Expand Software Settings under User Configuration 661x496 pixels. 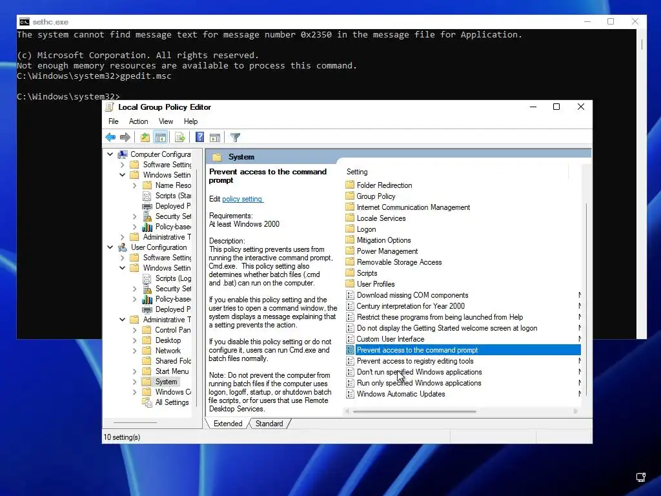click(123, 258)
